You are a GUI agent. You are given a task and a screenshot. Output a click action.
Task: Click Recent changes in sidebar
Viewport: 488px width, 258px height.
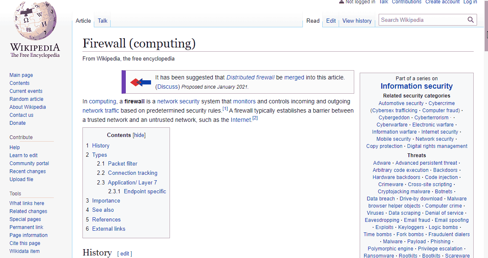[28, 171]
